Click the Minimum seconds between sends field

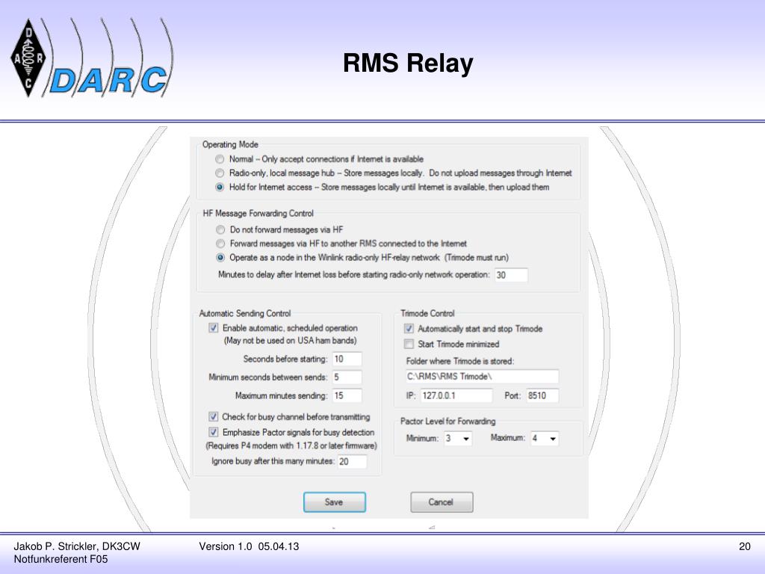[x=347, y=377]
